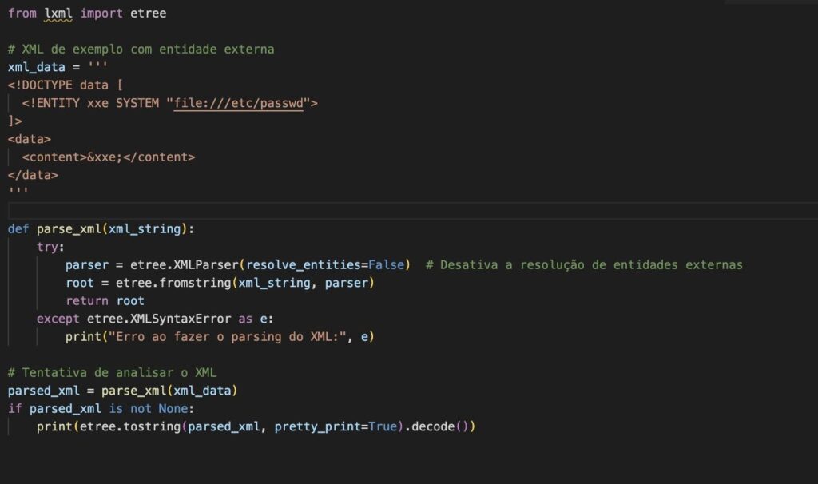Click the 'XML de exemplo' comment line
The image size is (818, 484).
[141, 50]
